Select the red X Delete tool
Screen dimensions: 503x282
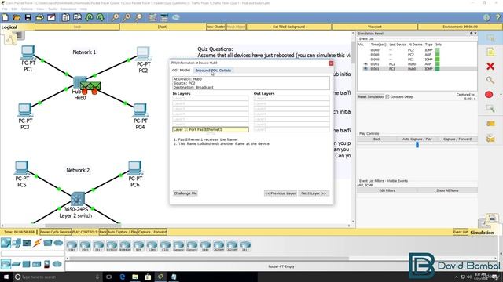click(490, 66)
